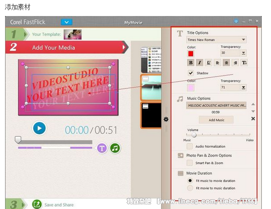Select Fit music to movie duration
Screen dimensions: 271x209
[190, 181]
